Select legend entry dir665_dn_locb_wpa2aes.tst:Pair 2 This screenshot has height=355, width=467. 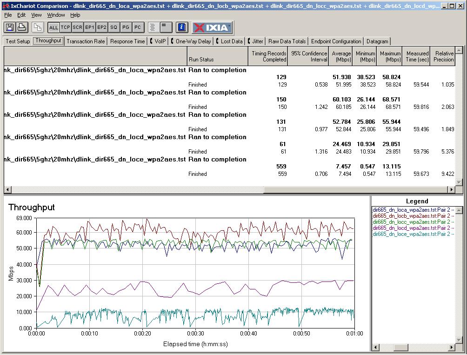(x=414, y=216)
